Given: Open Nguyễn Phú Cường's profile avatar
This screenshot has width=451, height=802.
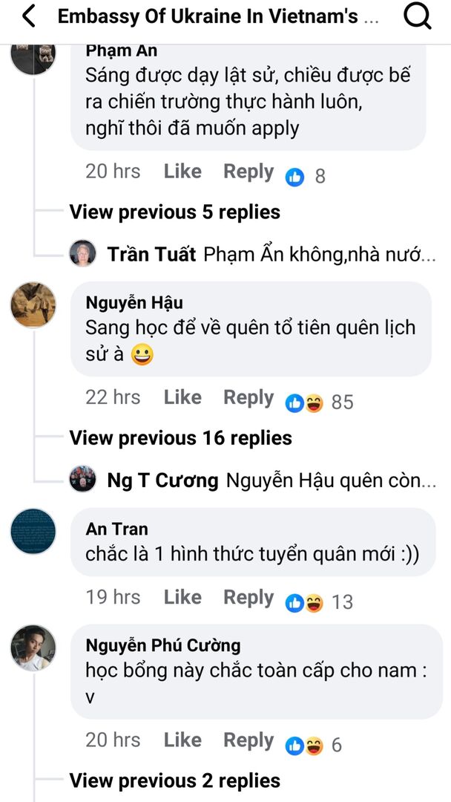Looking at the screenshot, I should [x=33, y=647].
